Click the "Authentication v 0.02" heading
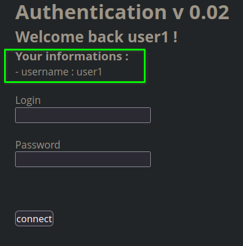This screenshot has height=246, width=243. coord(122,12)
